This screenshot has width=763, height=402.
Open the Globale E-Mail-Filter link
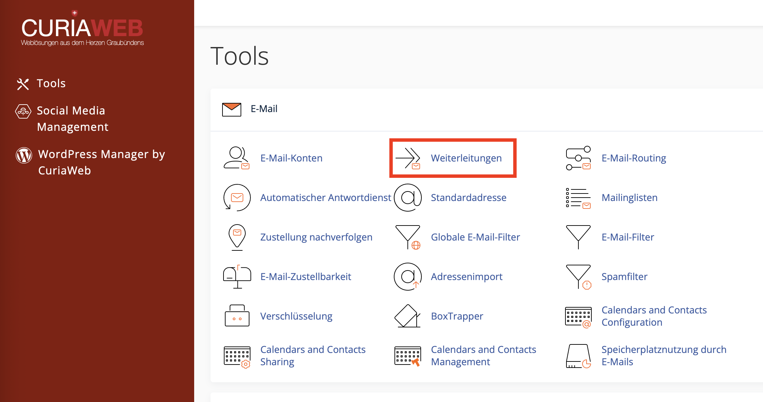click(476, 237)
